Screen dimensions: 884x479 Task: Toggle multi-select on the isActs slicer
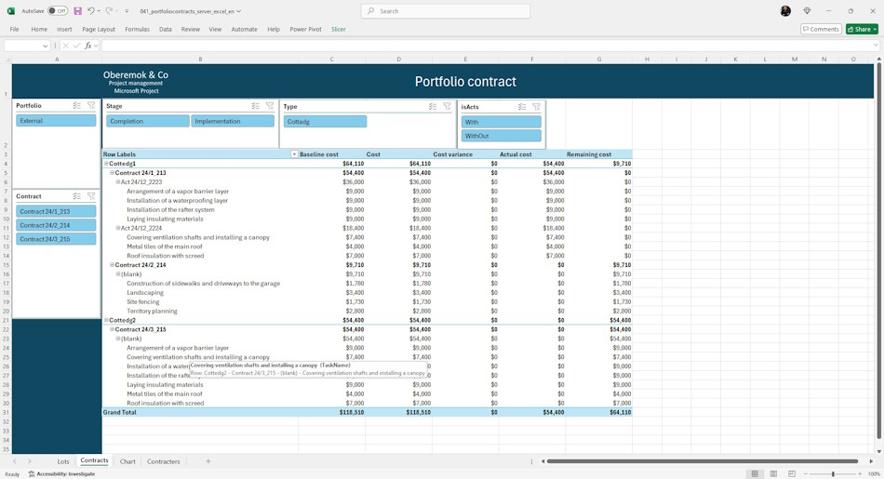pyautogui.click(x=523, y=107)
